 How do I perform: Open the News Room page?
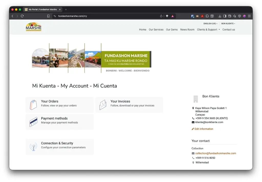point(187,30)
